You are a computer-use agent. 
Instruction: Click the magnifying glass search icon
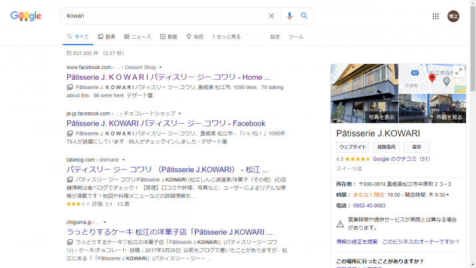coord(304,16)
